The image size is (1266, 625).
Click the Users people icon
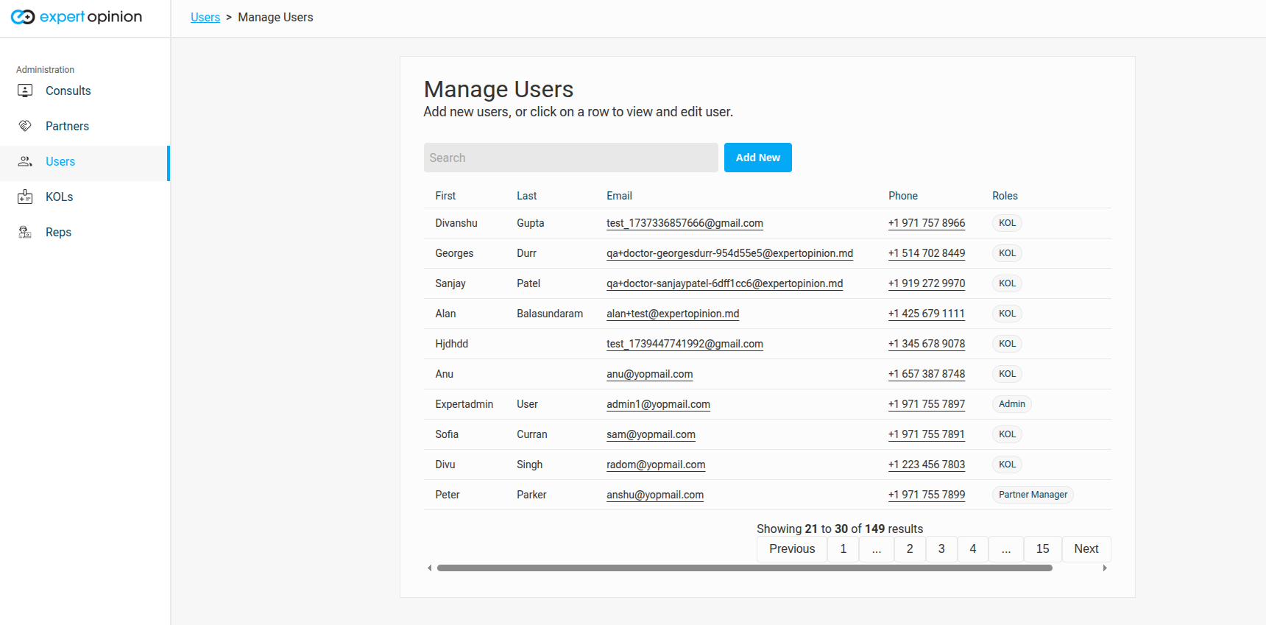pyautogui.click(x=25, y=161)
